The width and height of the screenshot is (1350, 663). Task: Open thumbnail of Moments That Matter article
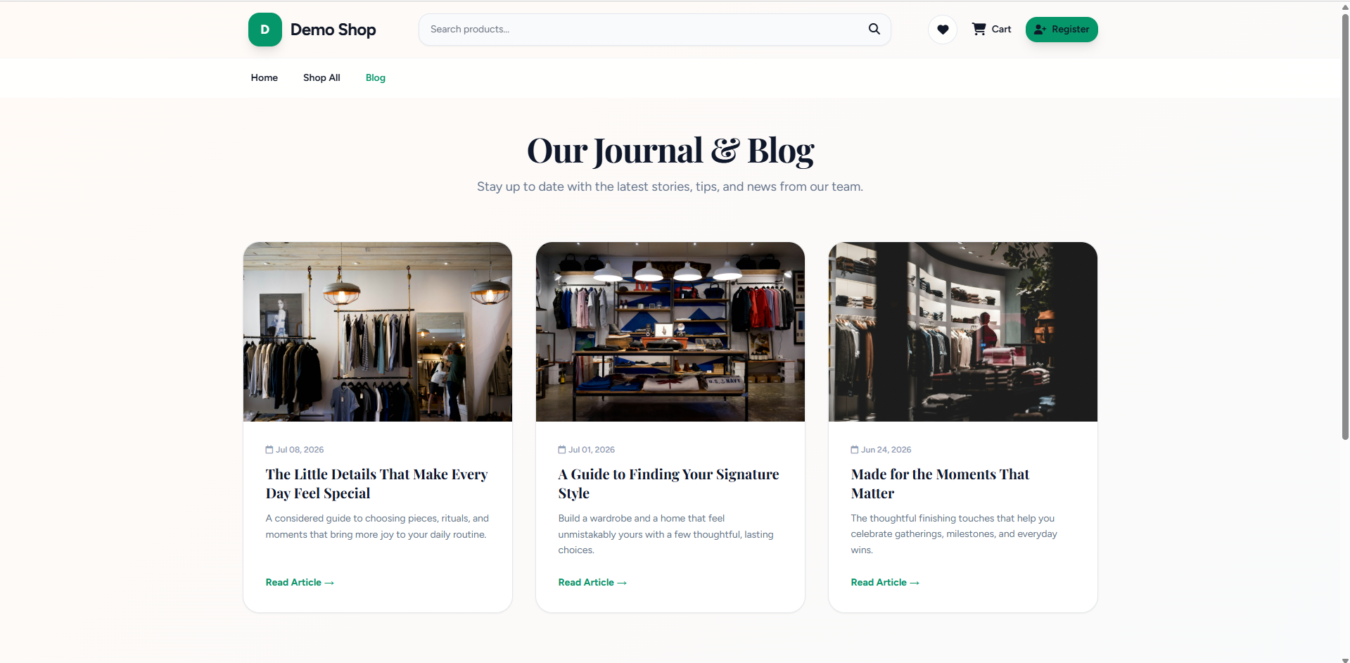[x=963, y=331]
